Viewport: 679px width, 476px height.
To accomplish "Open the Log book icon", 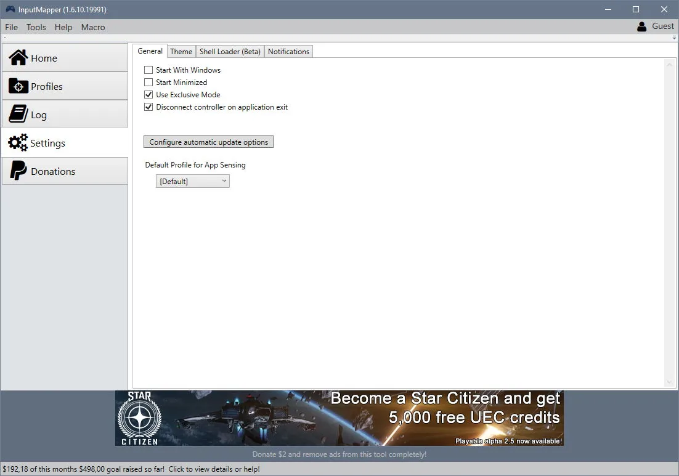I will pyautogui.click(x=18, y=114).
